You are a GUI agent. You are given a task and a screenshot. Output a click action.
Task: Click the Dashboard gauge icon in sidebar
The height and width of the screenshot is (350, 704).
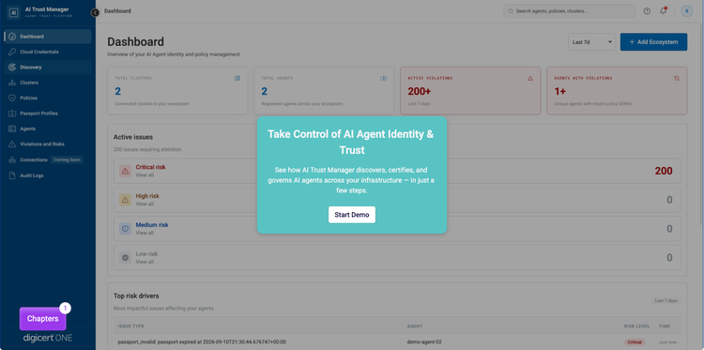pyautogui.click(x=12, y=37)
